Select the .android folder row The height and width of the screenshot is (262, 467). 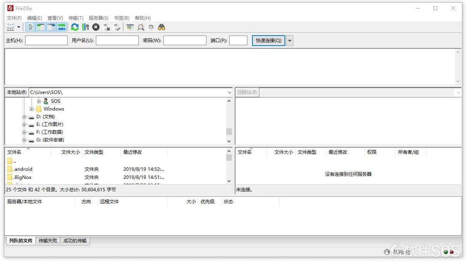[115, 169]
